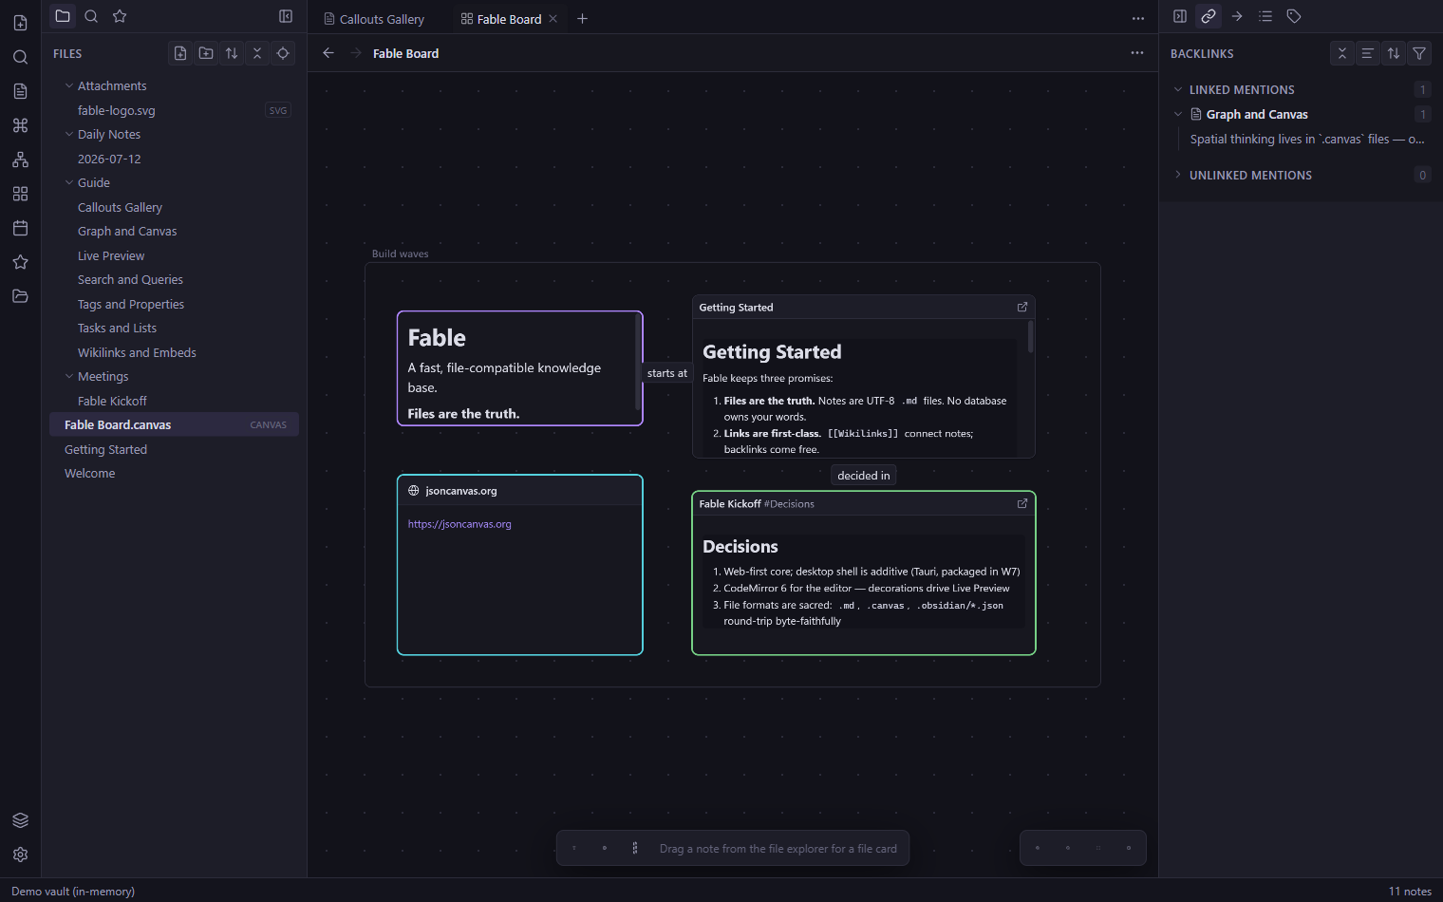Viewport: 1443px width, 902px height.
Task: Open Wikilinks and Embeds note
Action: click(176, 352)
